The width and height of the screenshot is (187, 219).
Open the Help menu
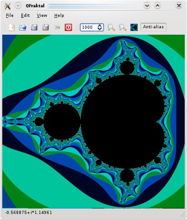pyautogui.click(x=59, y=16)
